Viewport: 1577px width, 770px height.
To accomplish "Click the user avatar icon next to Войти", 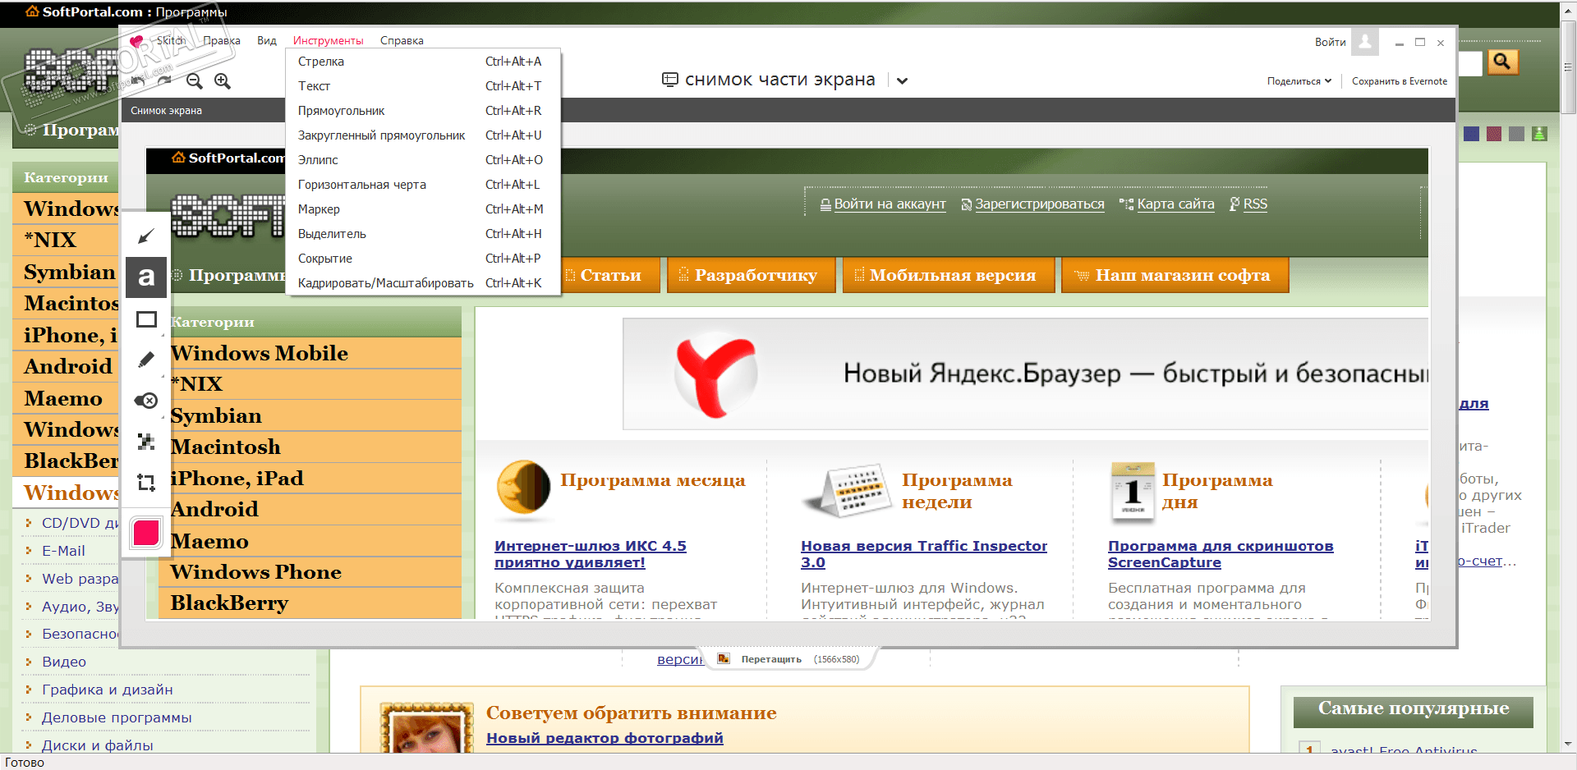I will 1365,41.
